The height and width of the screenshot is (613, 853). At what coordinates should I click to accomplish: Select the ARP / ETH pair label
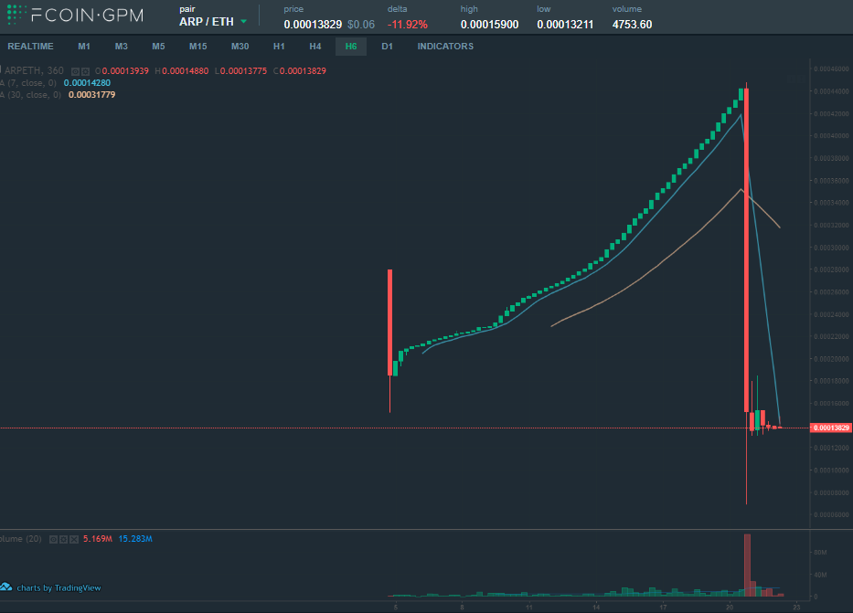(207, 22)
